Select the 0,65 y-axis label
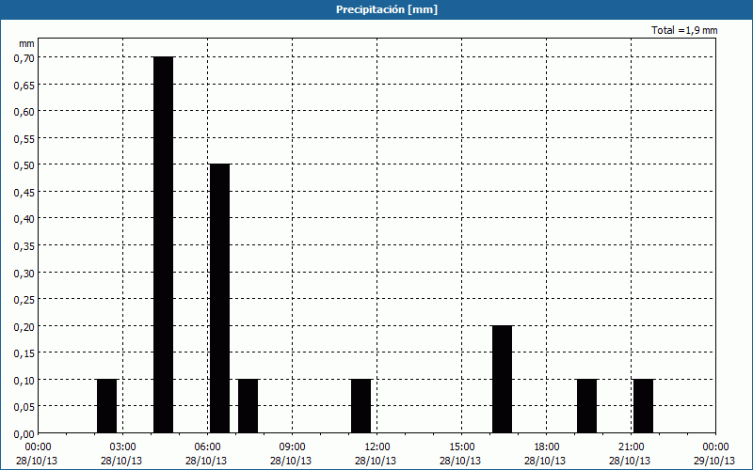The height and width of the screenshot is (470, 753). coord(24,85)
